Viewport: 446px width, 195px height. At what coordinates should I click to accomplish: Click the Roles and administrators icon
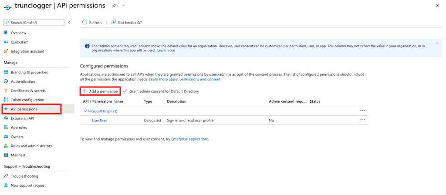6,146
